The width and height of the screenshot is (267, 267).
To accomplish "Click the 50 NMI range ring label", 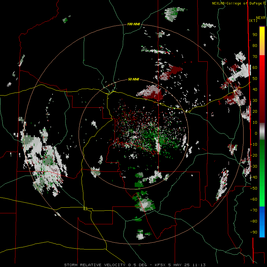I will (x=133, y=79).
